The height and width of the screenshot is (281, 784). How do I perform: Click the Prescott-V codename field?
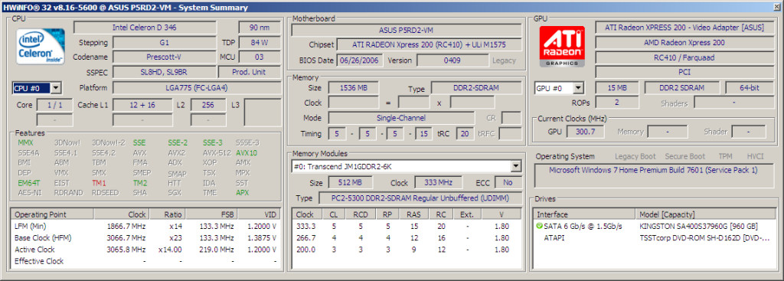click(x=165, y=57)
